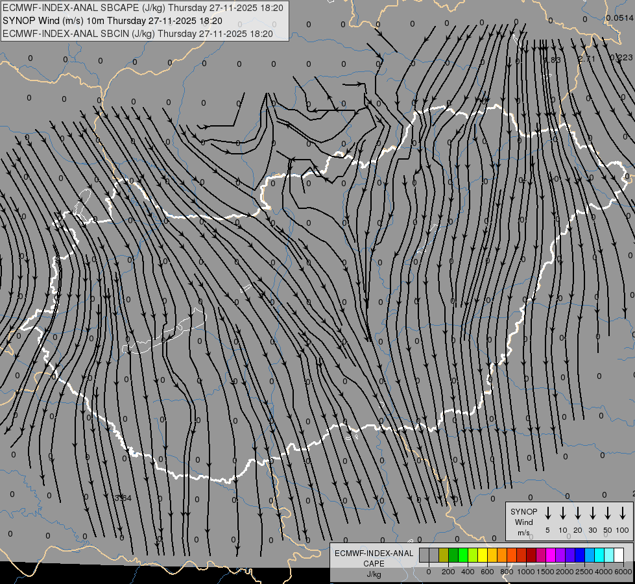
Task: Click the 'ECMWF-INDEX-ANAL CAPE' legend label
Action: pos(374,559)
